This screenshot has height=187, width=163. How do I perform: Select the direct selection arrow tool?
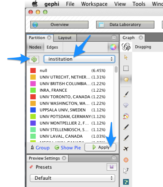point(126,57)
